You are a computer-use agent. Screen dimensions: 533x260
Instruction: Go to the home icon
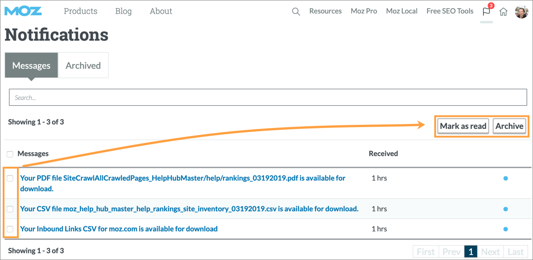pos(504,12)
